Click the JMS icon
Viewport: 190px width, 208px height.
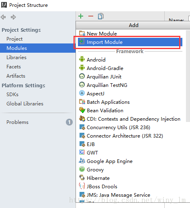point(82,195)
